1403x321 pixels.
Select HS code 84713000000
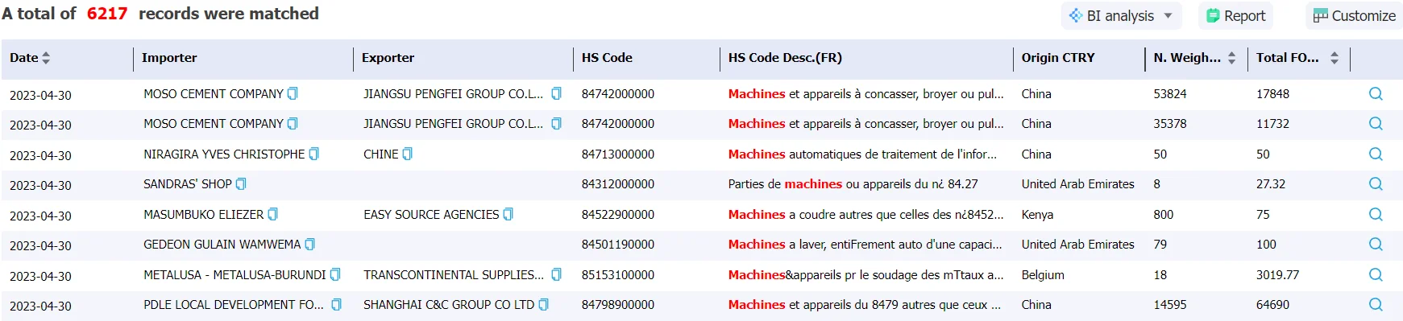(618, 154)
